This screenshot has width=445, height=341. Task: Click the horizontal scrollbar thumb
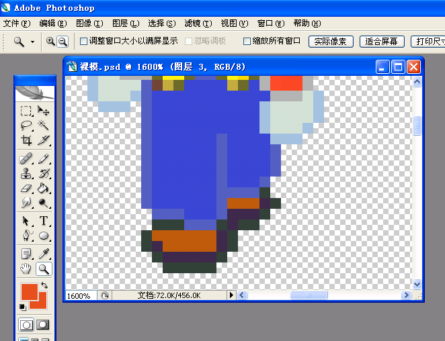click(x=309, y=295)
